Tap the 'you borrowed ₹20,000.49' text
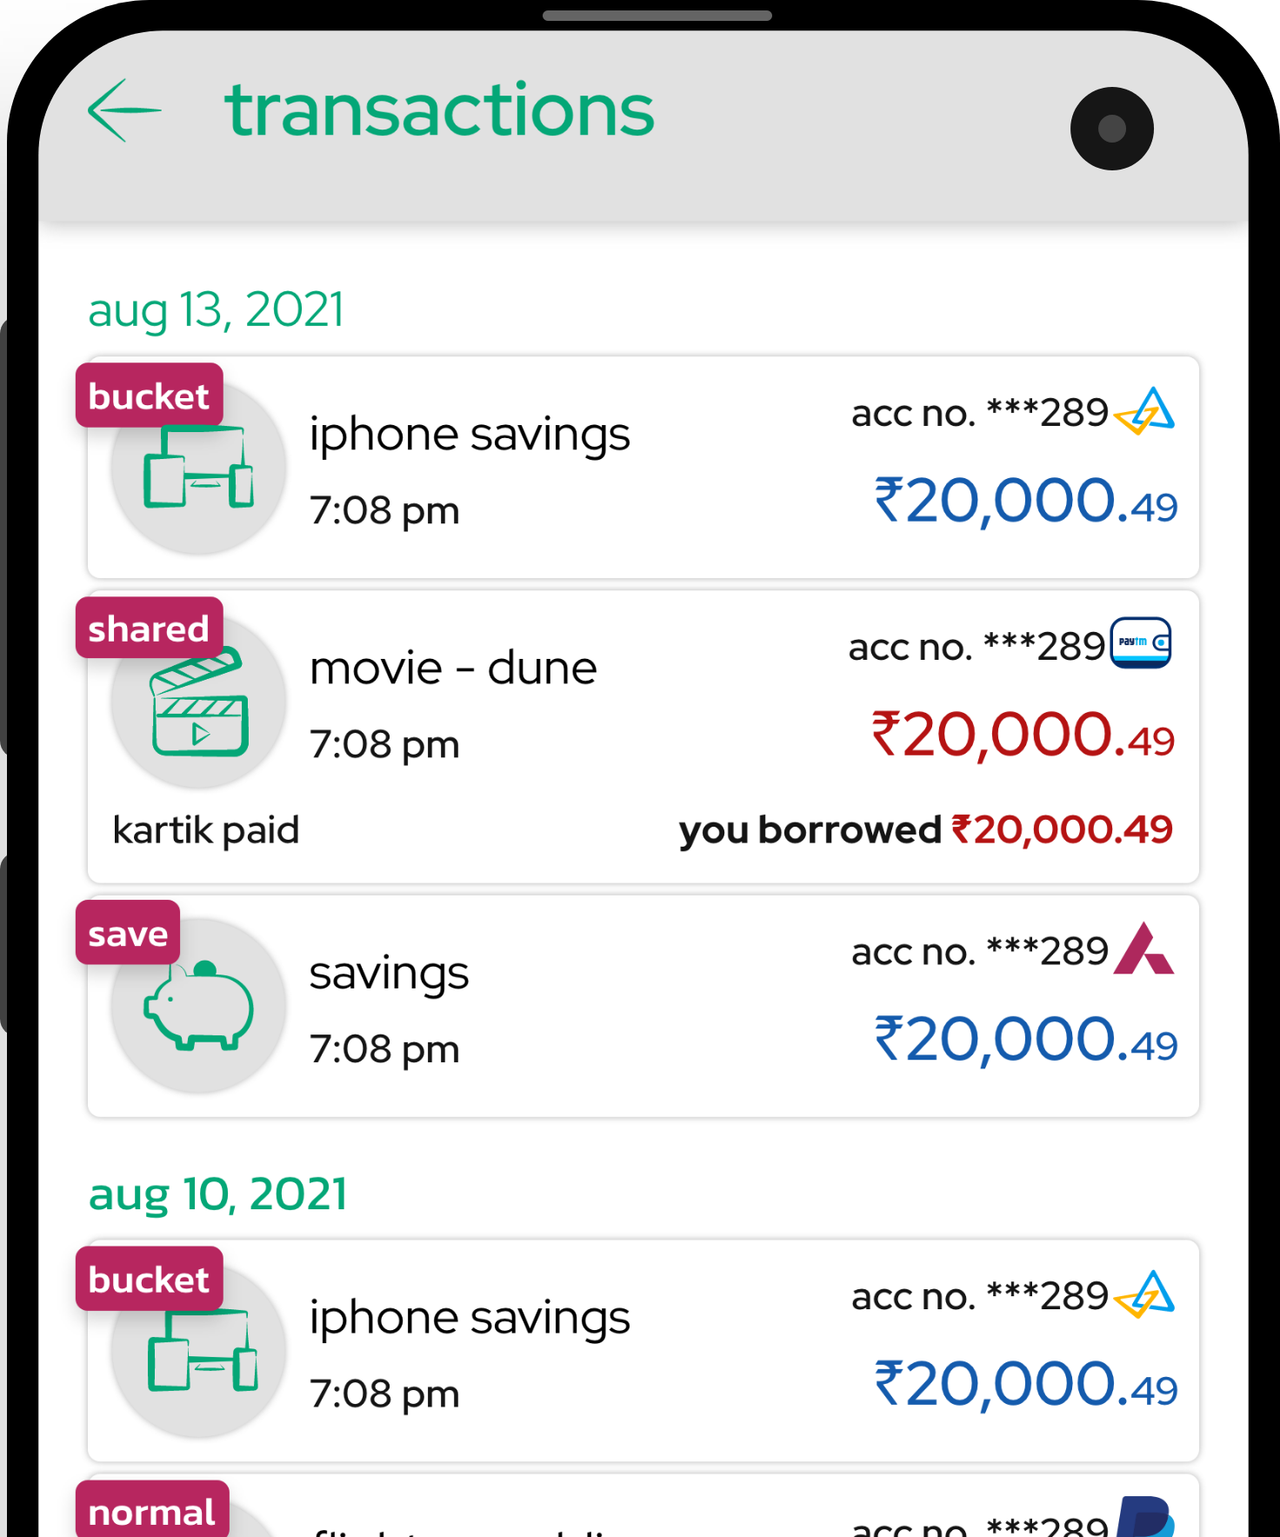Image resolution: width=1280 pixels, height=1537 pixels. click(926, 829)
